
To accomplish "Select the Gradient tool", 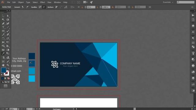I will [8, 50].
